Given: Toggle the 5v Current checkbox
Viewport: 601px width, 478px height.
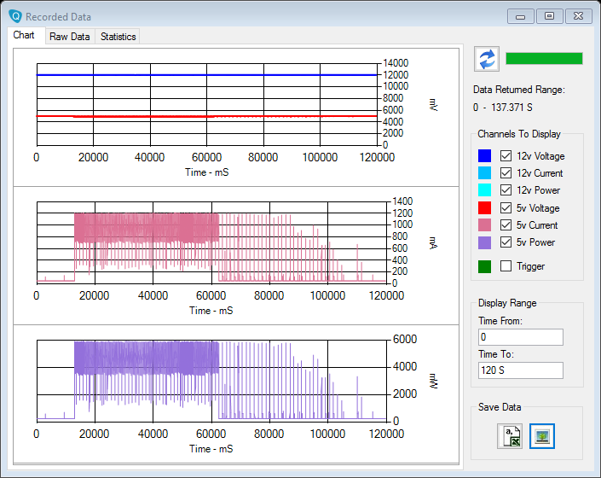Looking at the screenshot, I should point(506,225).
